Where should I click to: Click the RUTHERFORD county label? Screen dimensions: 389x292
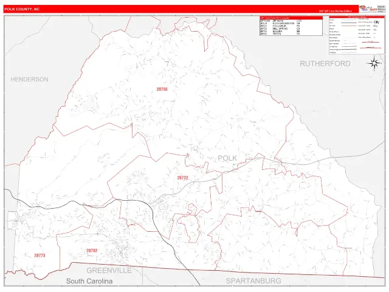point(325,63)
